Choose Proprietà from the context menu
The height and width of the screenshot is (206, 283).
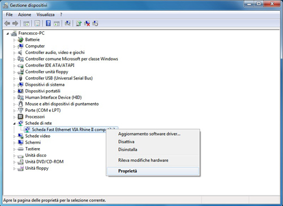pyautogui.click(x=153, y=171)
